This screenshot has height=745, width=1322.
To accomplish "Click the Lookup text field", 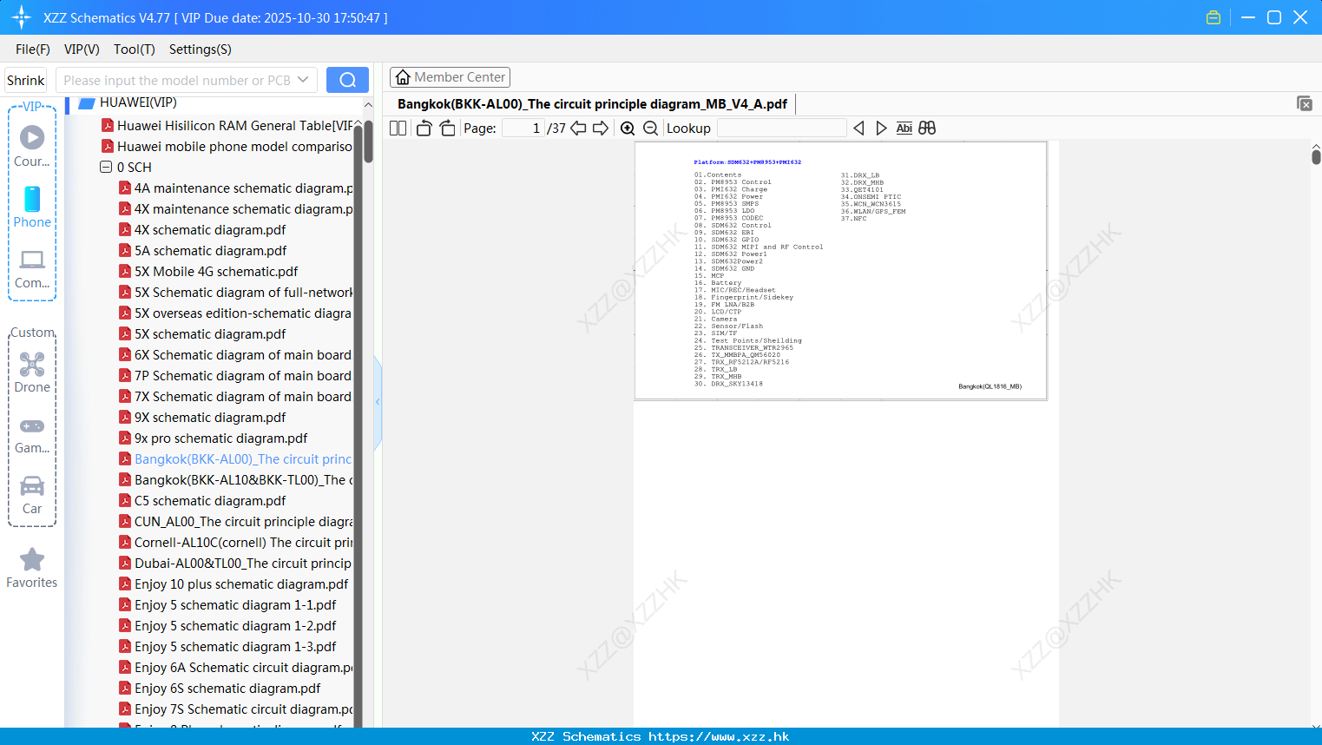I will pyautogui.click(x=782, y=129).
